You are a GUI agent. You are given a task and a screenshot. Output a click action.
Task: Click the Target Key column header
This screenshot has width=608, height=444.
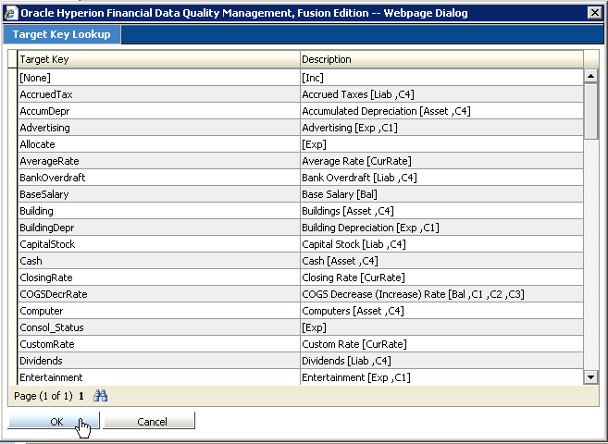[x=159, y=59]
